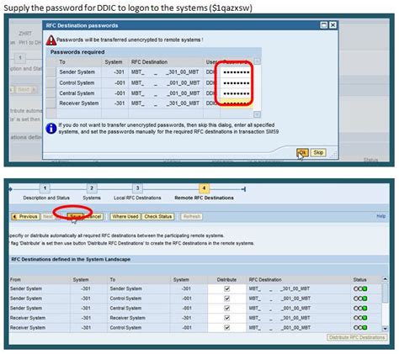Image resolution: width=399 pixels, height=354 pixels.
Task: Click the Skip button in password dialog
Action: coord(318,153)
